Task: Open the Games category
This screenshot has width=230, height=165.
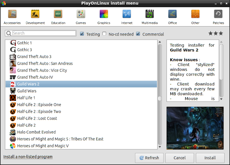Action: pyautogui.click(x=81, y=17)
